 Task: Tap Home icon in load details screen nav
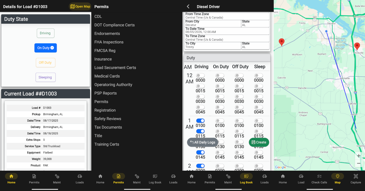(11, 176)
